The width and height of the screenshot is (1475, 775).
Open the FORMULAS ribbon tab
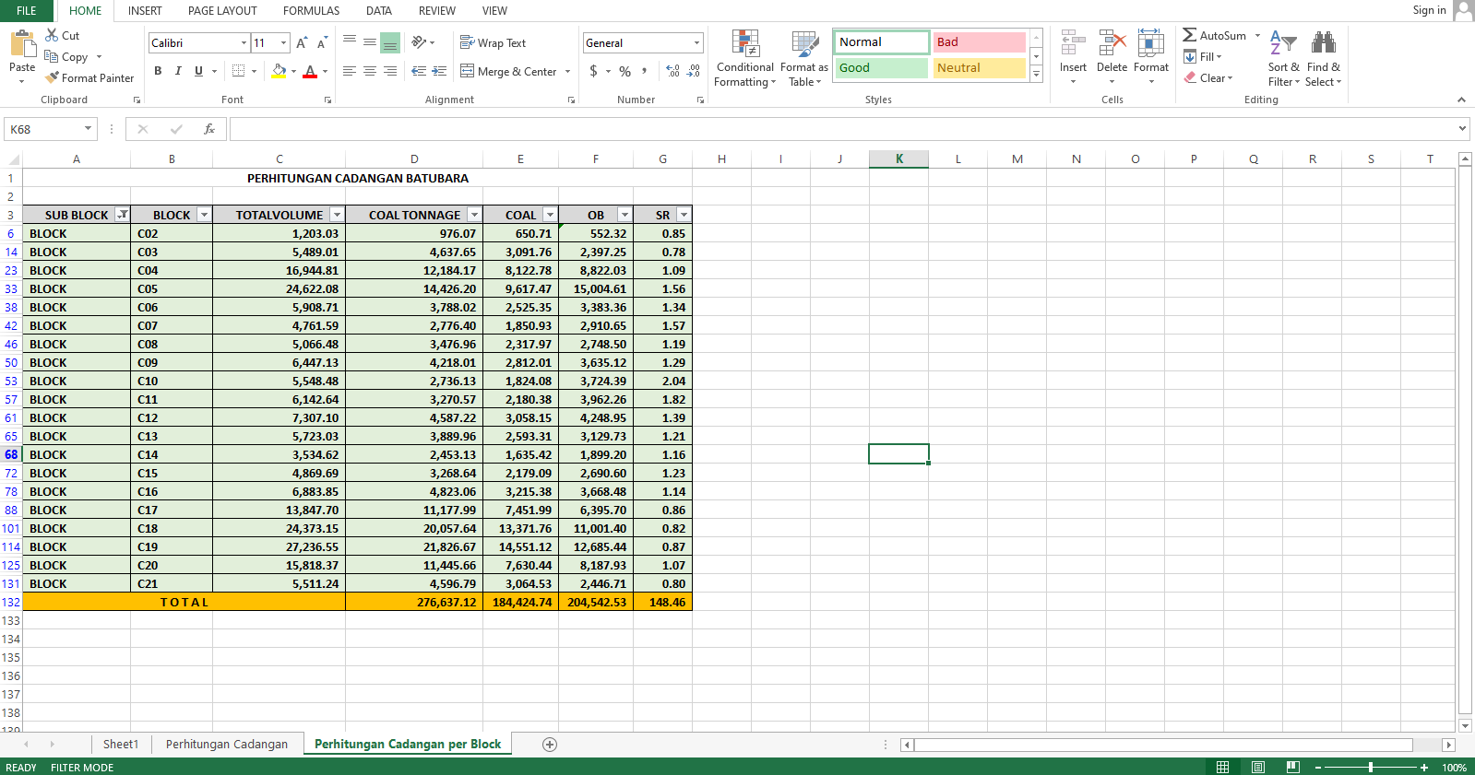click(311, 11)
